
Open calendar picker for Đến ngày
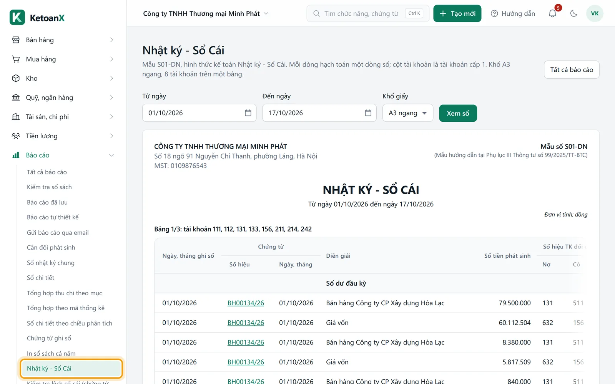(x=368, y=113)
